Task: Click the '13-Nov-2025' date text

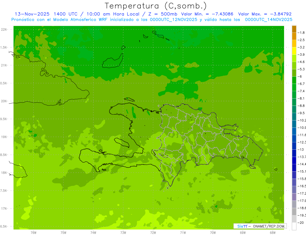Action: (32, 14)
